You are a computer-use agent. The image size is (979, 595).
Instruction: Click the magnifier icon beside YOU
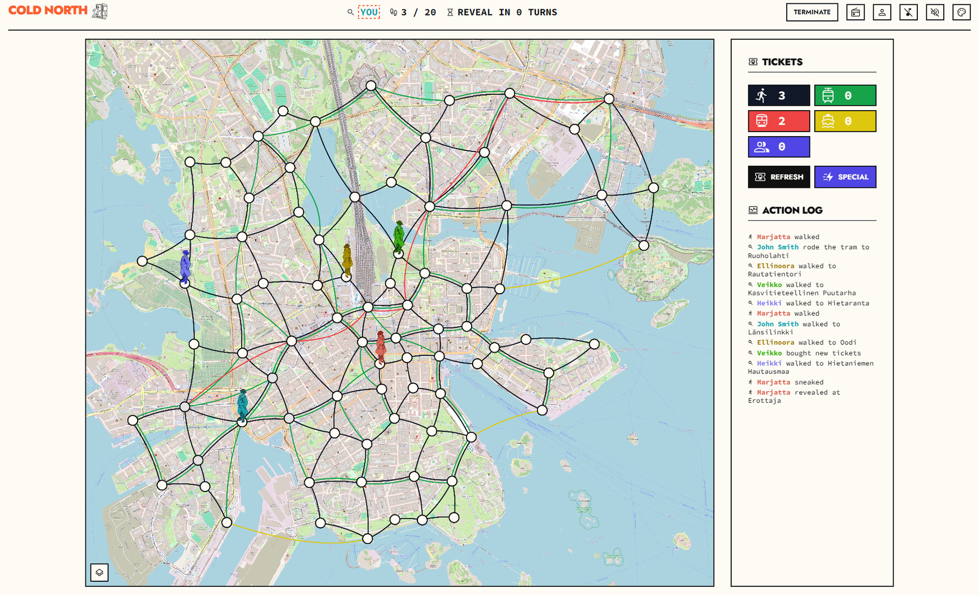pos(350,12)
